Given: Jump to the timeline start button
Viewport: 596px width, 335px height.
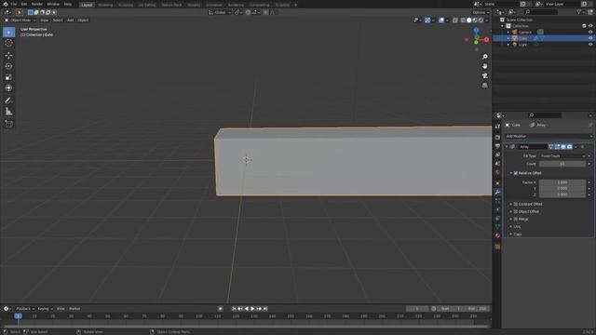Looking at the screenshot, I should (234, 309).
